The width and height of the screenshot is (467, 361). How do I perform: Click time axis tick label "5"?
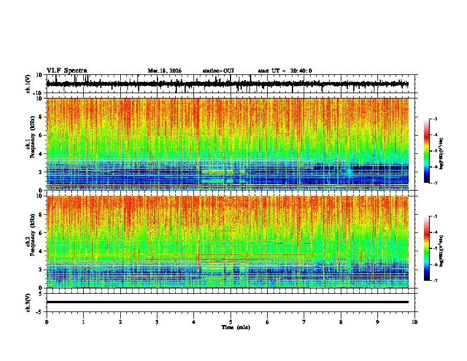point(231,322)
